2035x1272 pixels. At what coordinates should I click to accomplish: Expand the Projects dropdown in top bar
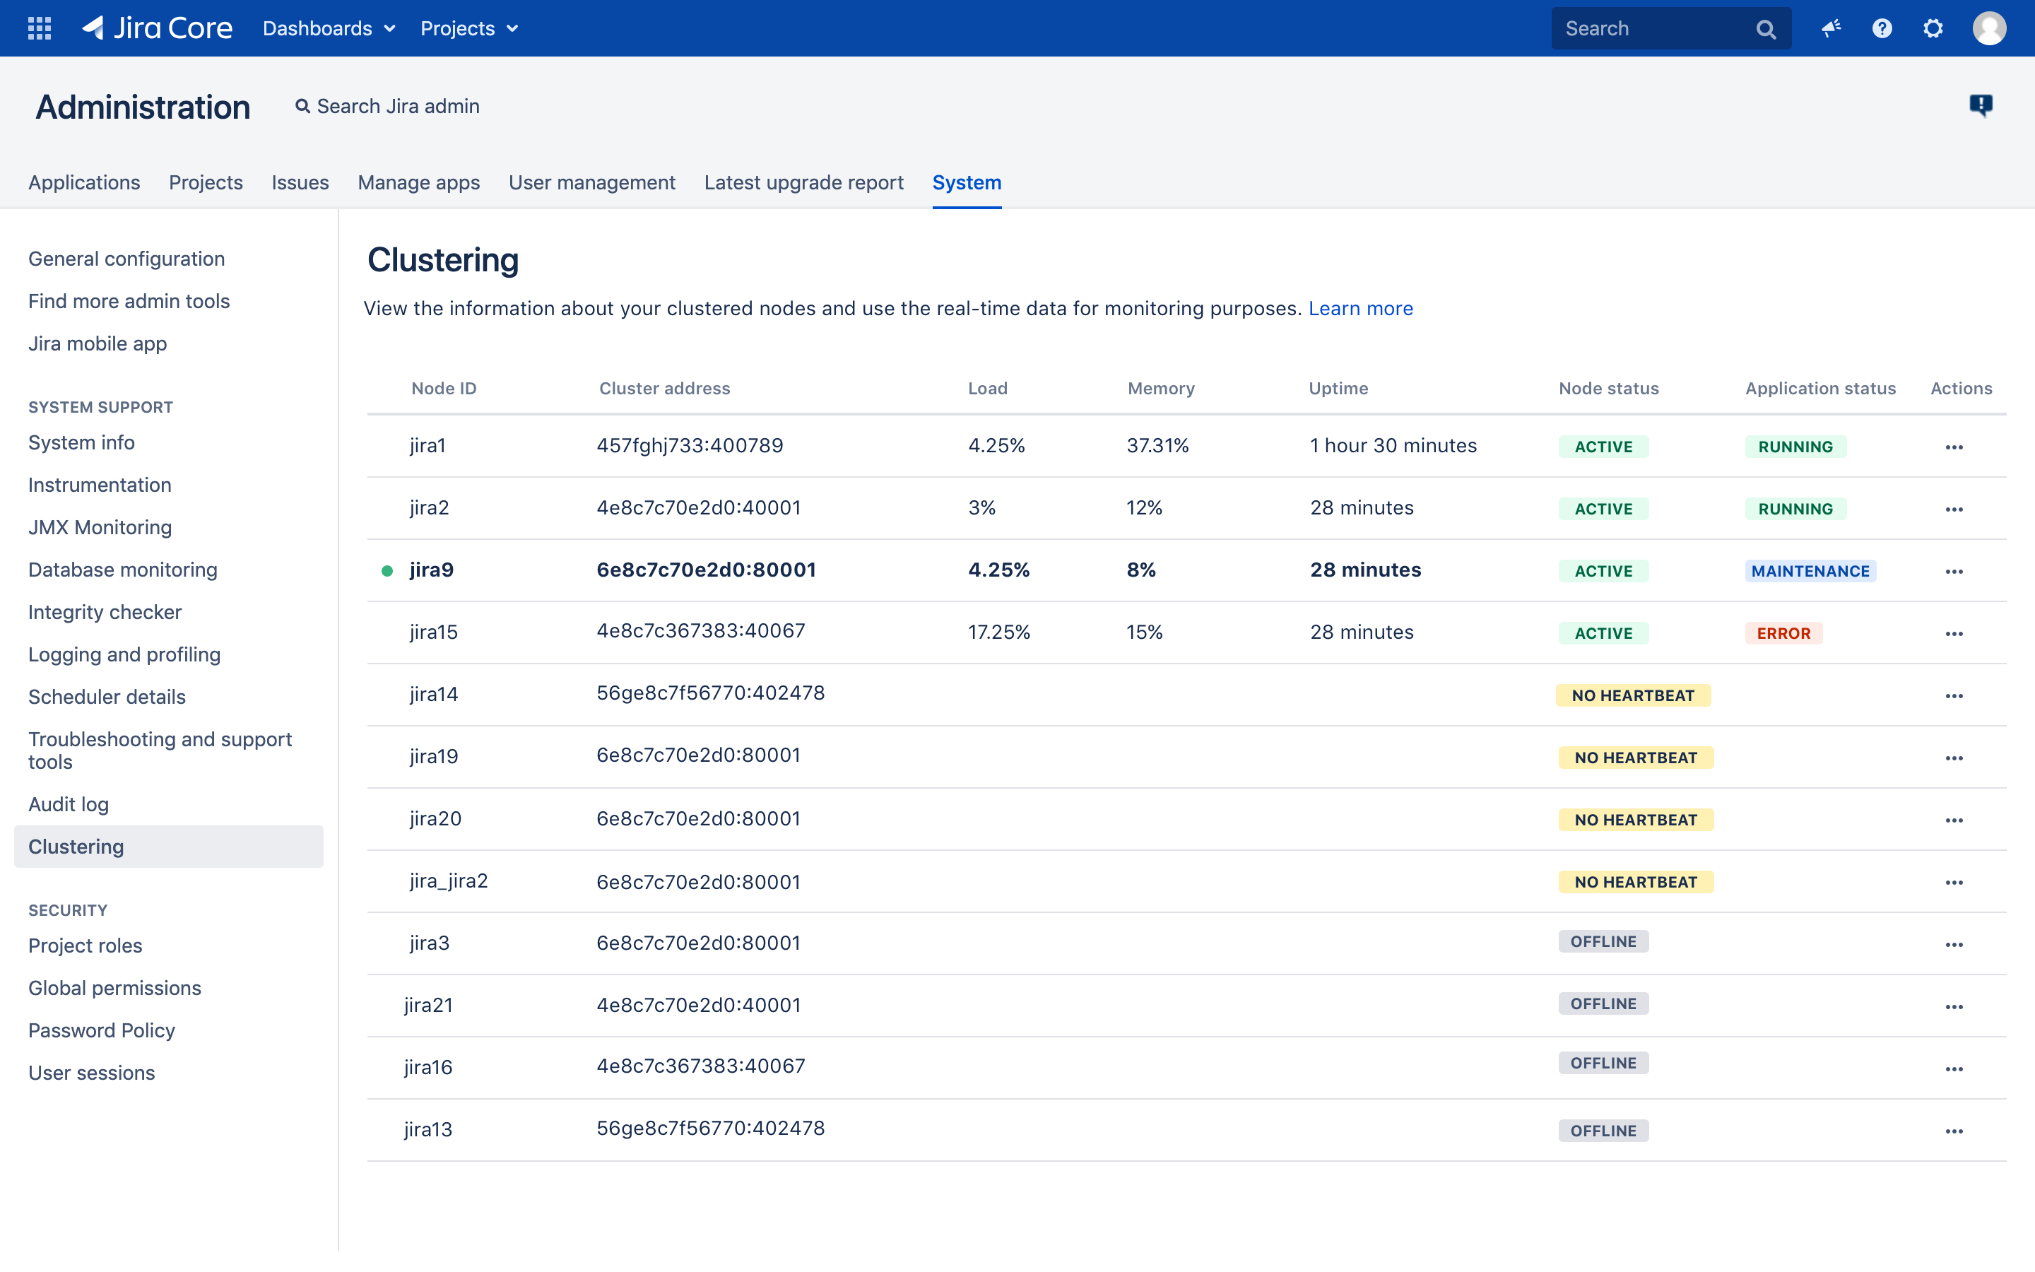468,28
